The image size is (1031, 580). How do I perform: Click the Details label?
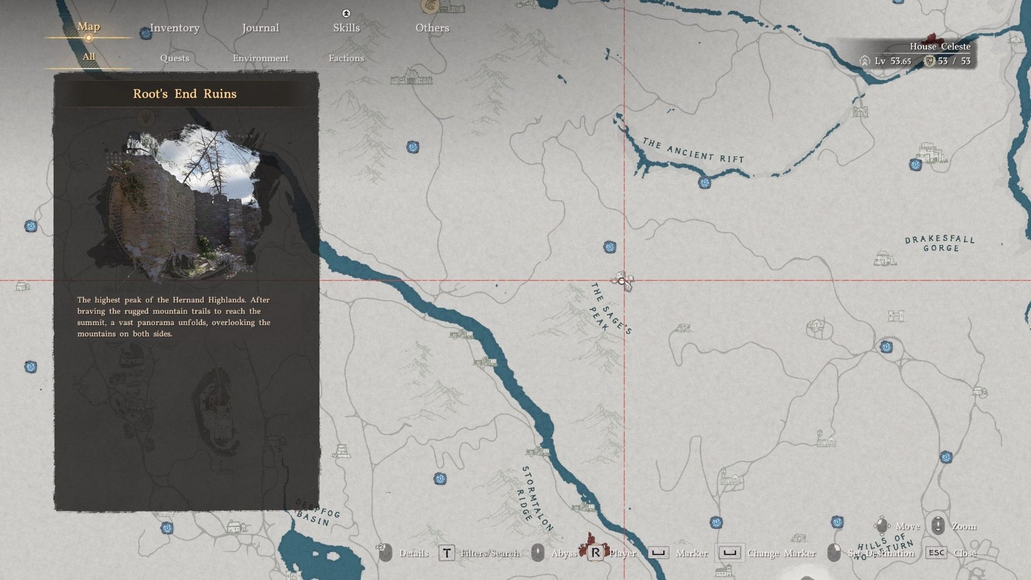pos(414,553)
